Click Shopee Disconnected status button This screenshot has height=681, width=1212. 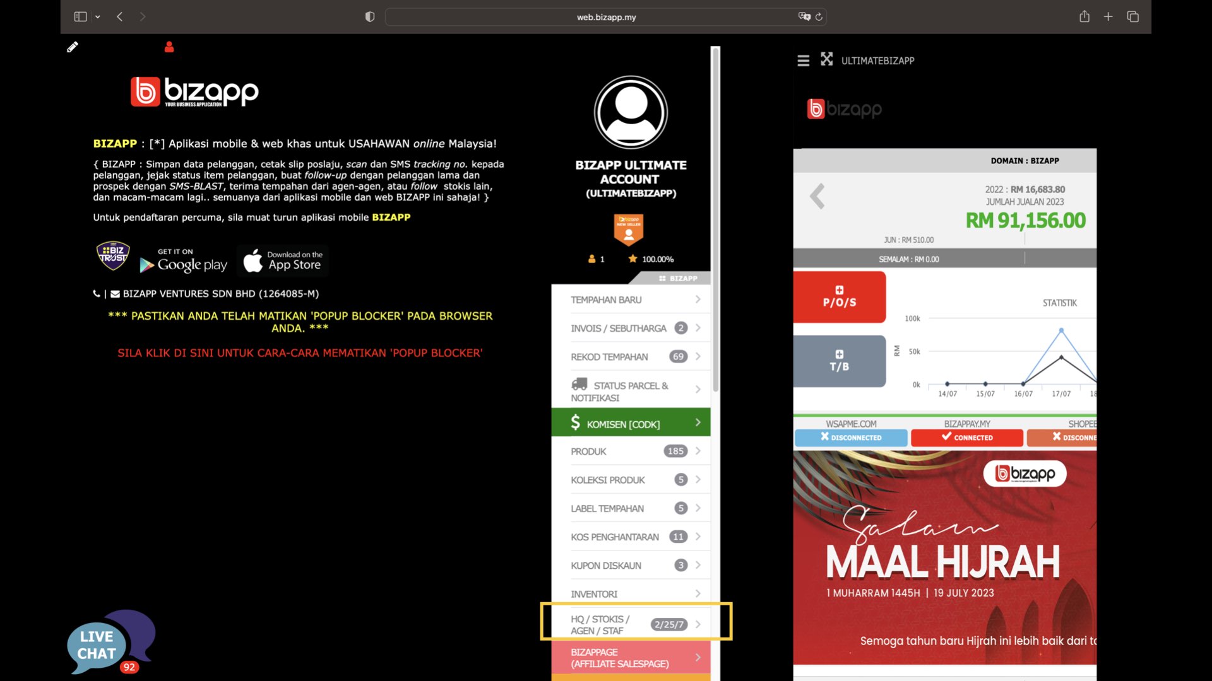(x=1062, y=438)
